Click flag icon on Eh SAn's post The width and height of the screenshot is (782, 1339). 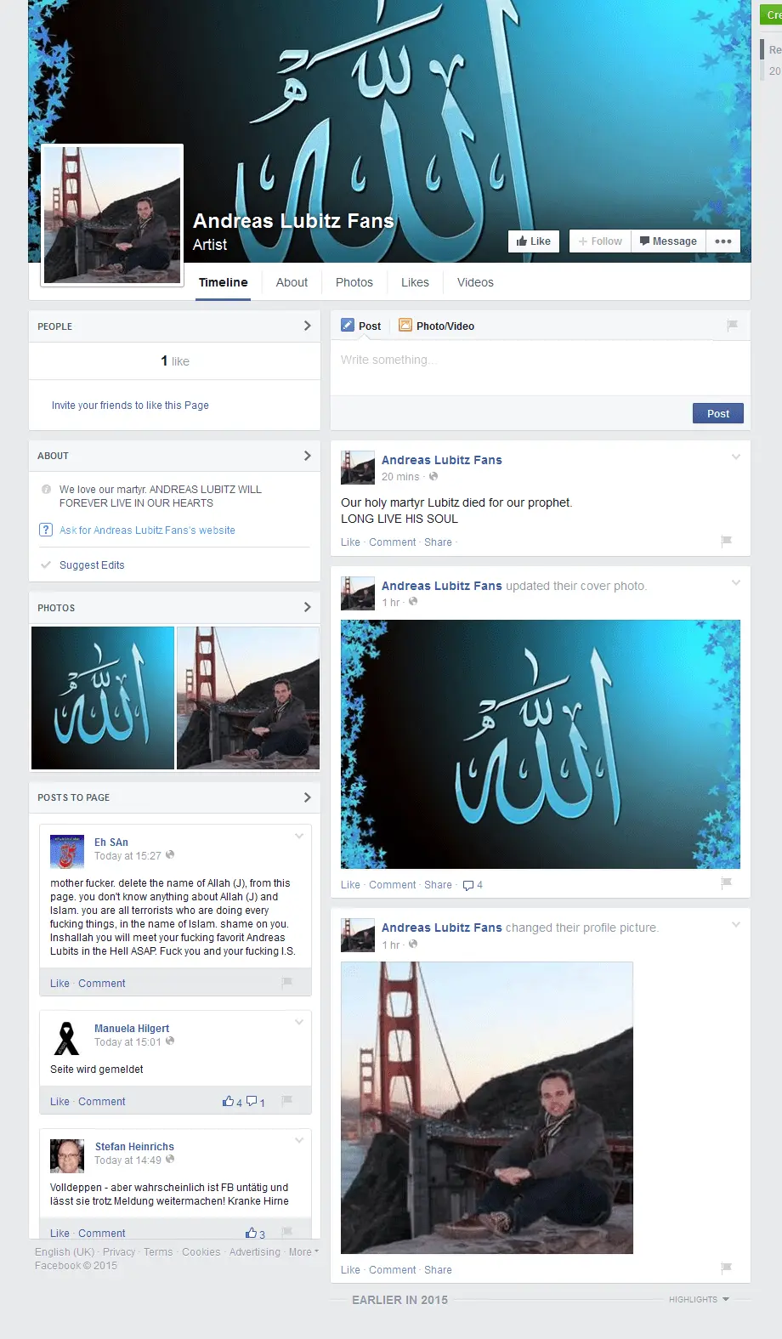click(x=287, y=983)
